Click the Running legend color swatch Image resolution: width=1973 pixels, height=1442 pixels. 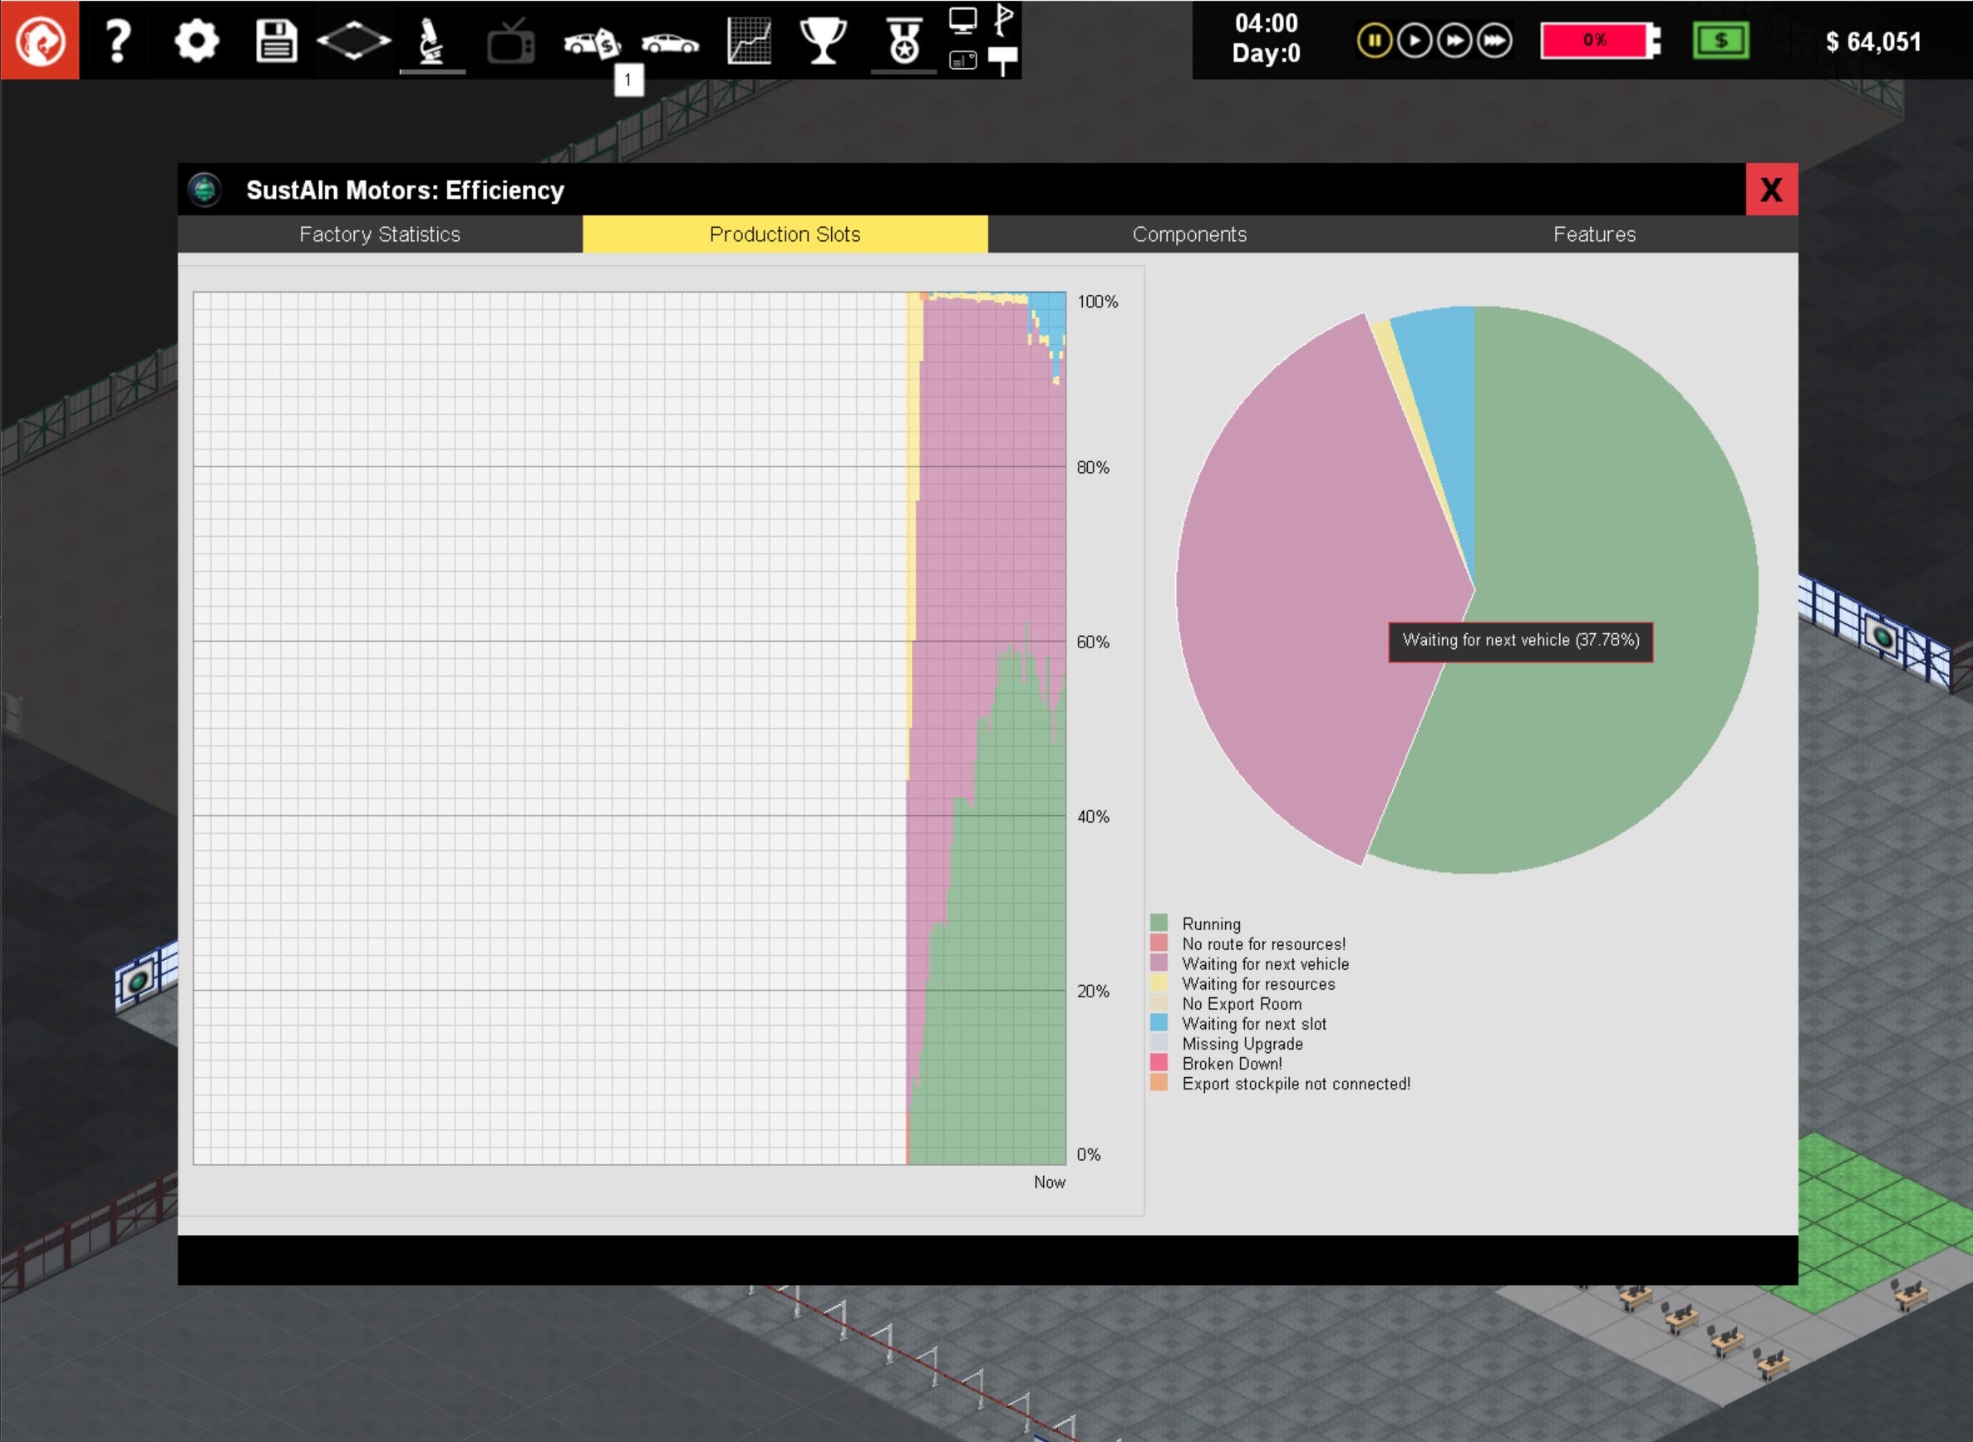(1159, 923)
